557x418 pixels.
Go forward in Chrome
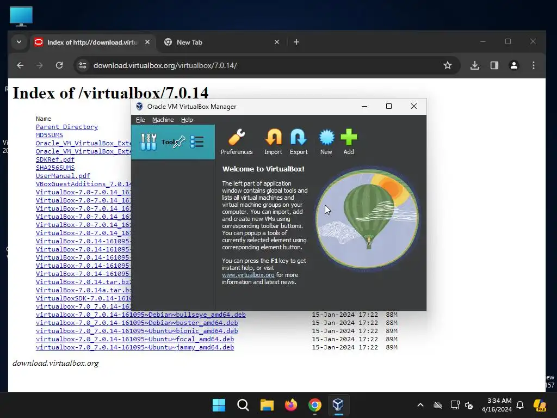[39, 65]
